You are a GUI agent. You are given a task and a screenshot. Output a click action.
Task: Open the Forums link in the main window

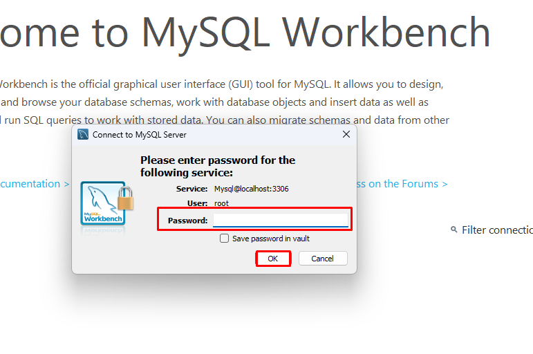coord(402,184)
